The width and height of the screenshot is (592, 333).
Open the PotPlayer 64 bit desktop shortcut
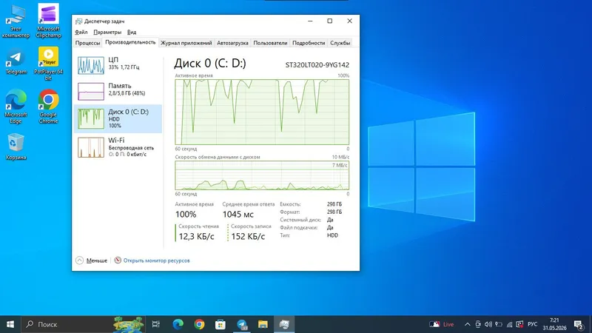coord(48,64)
